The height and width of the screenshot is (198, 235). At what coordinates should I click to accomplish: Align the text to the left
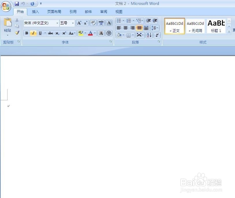[119, 28]
